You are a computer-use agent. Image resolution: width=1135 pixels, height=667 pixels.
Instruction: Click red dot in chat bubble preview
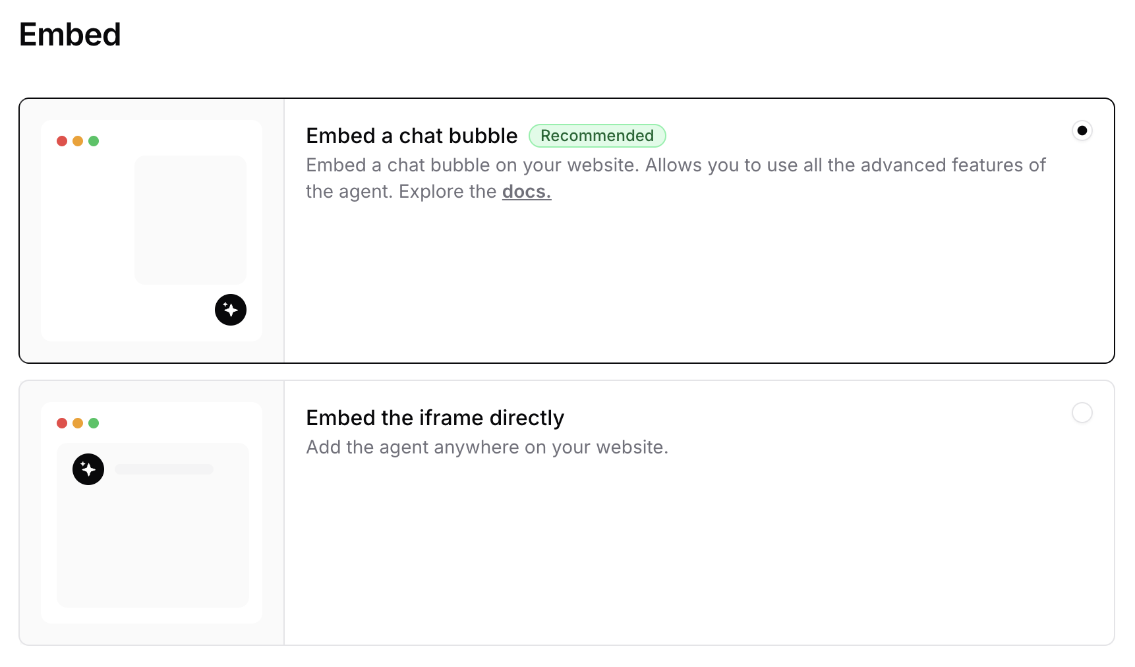pyautogui.click(x=62, y=141)
